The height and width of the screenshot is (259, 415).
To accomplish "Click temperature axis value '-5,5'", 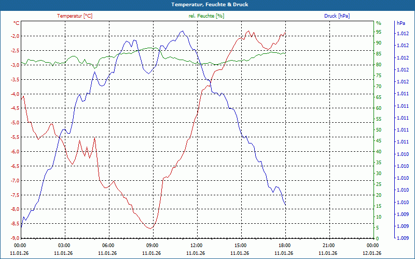I will [15, 137].
